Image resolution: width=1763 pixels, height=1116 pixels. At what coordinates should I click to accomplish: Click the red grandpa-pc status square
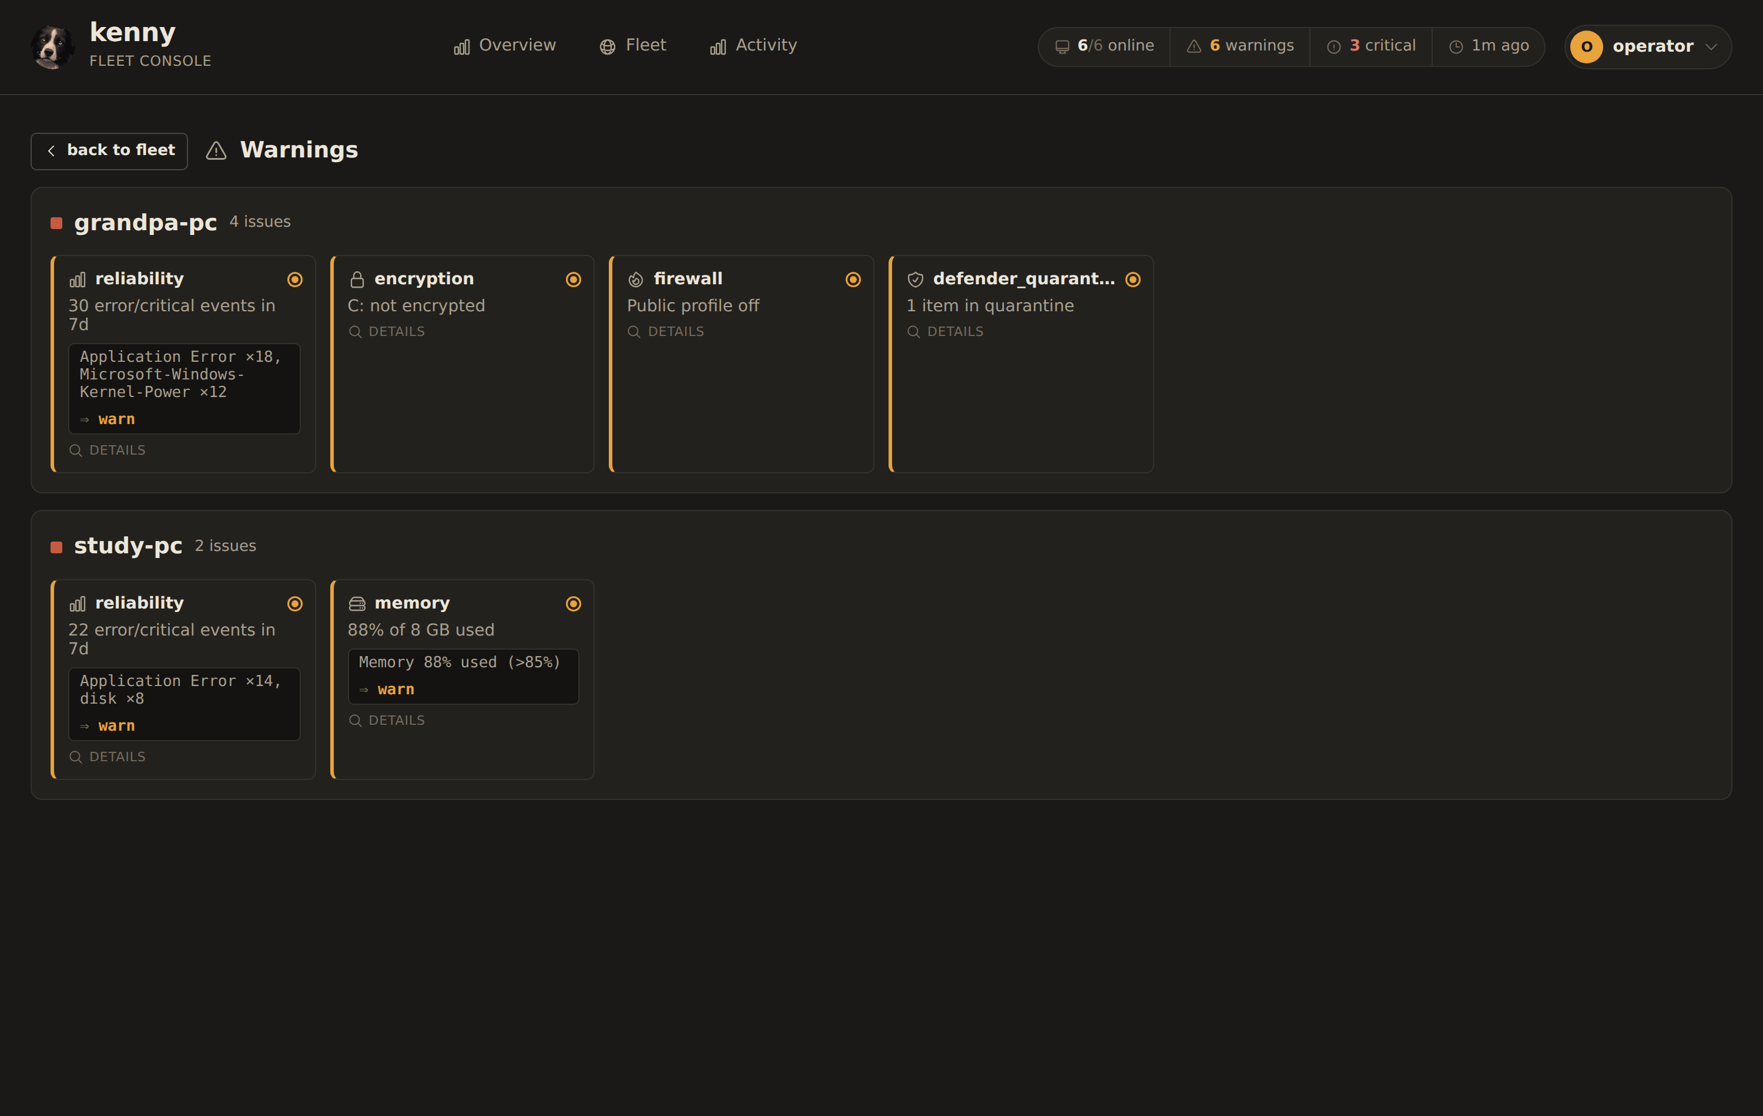56,223
